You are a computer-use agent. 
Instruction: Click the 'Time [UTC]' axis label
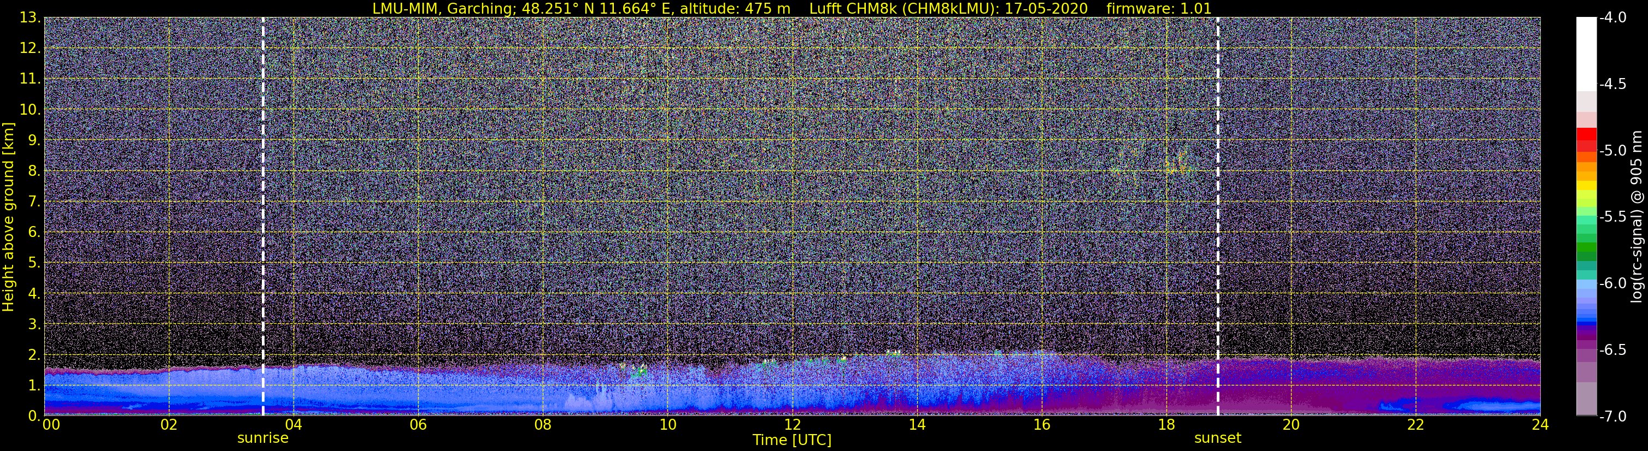792,440
